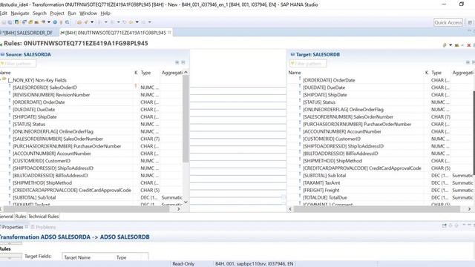Switch to the SALESORDER_DF editor tab
The height and width of the screenshot is (267, 475).
pos(28,33)
